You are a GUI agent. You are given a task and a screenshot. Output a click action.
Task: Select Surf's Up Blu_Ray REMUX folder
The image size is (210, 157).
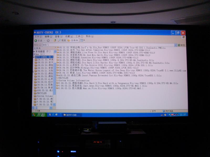[111, 48]
